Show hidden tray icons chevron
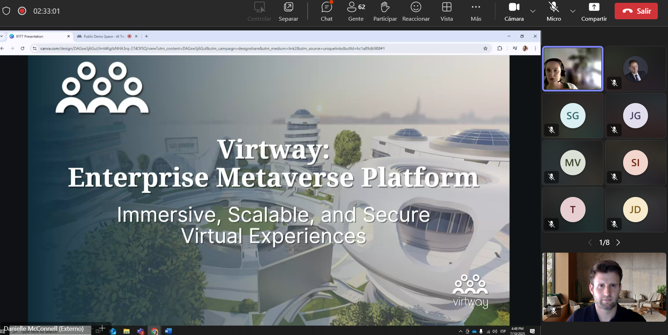Image resolution: width=668 pixels, height=335 pixels. click(x=460, y=331)
